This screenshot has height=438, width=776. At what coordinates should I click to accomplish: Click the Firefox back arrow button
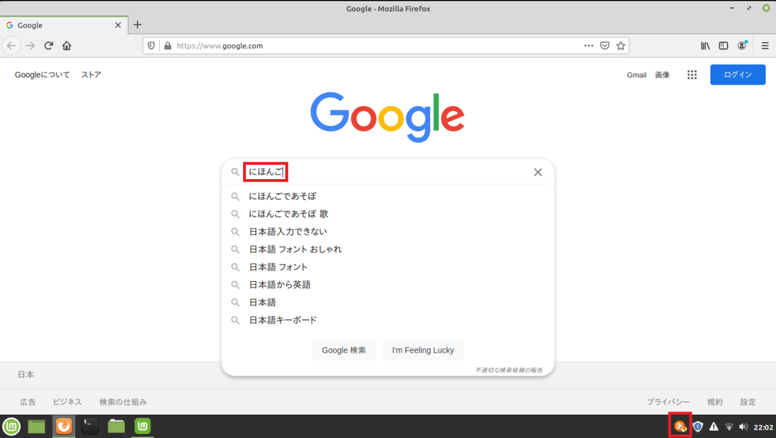coord(12,46)
